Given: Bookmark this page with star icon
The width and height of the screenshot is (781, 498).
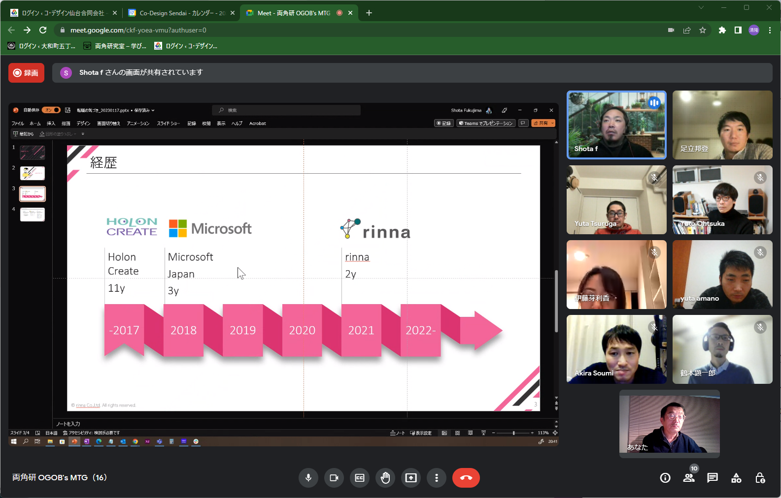Looking at the screenshot, I should coord(703,30).
